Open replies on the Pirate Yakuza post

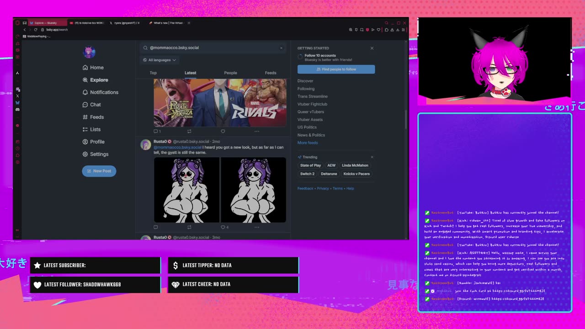157,131
